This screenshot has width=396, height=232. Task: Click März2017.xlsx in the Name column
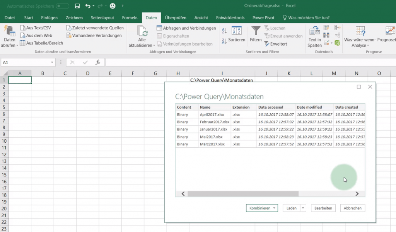[212, 144]
